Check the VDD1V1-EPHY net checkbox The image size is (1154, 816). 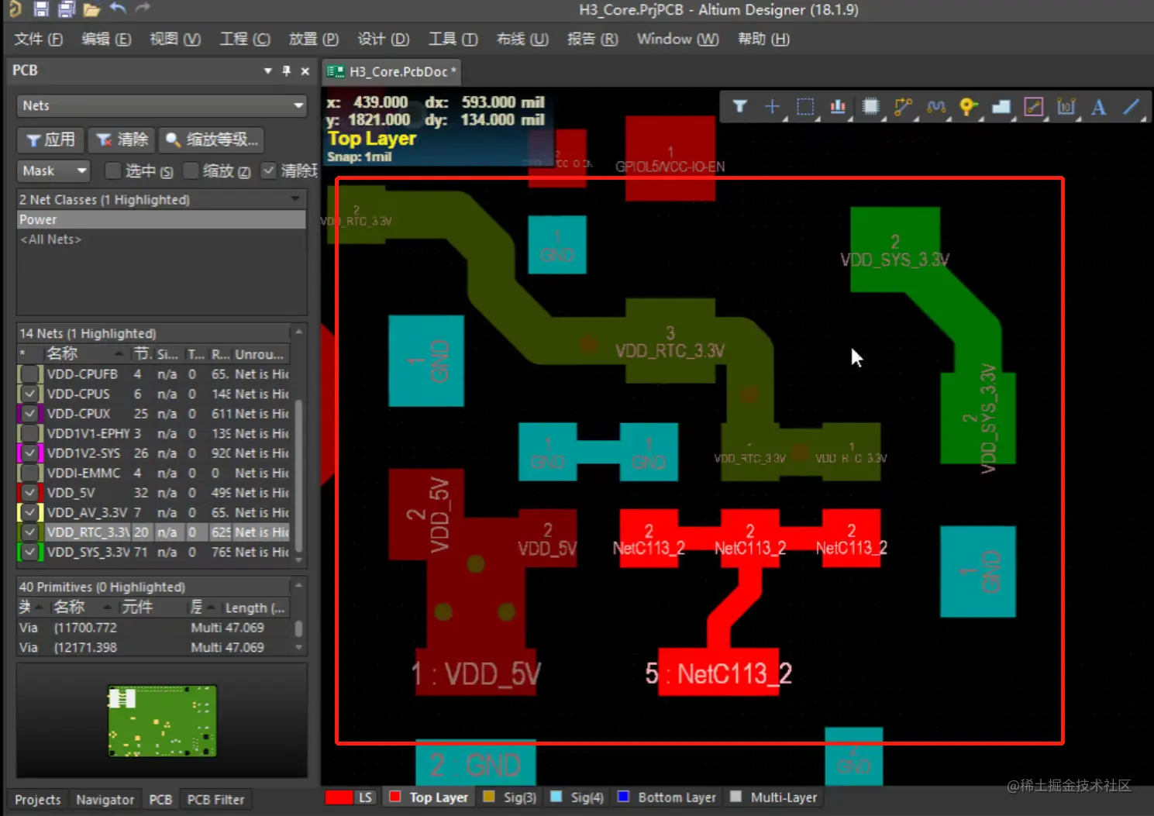tap(29, 433)
